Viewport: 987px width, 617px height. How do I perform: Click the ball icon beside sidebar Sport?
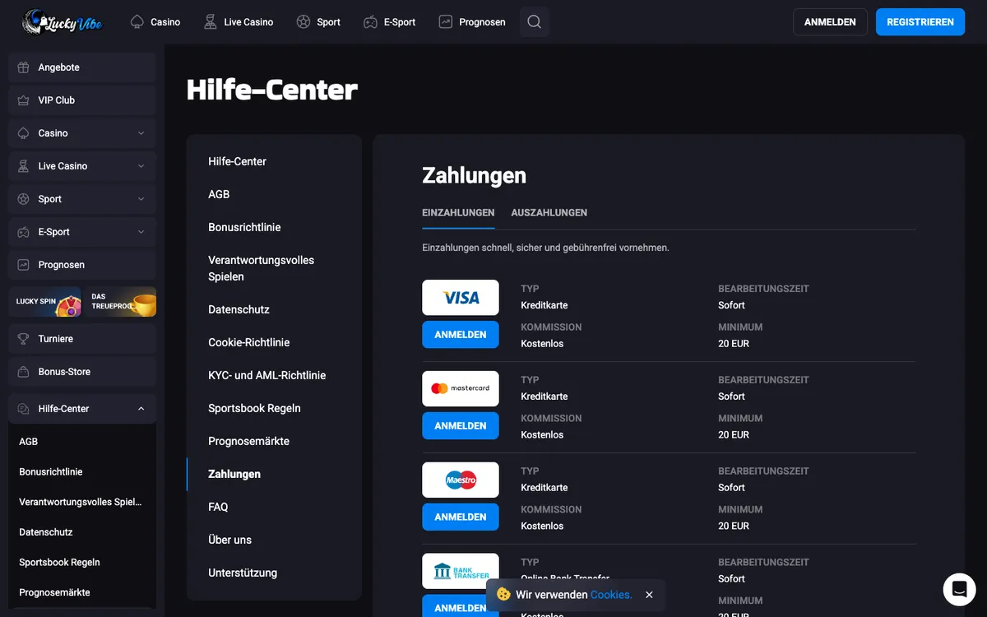[x=23, y=199]
